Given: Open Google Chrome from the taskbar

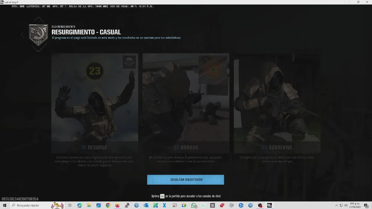Looking at the screenshot, I should tap(108, 205).
